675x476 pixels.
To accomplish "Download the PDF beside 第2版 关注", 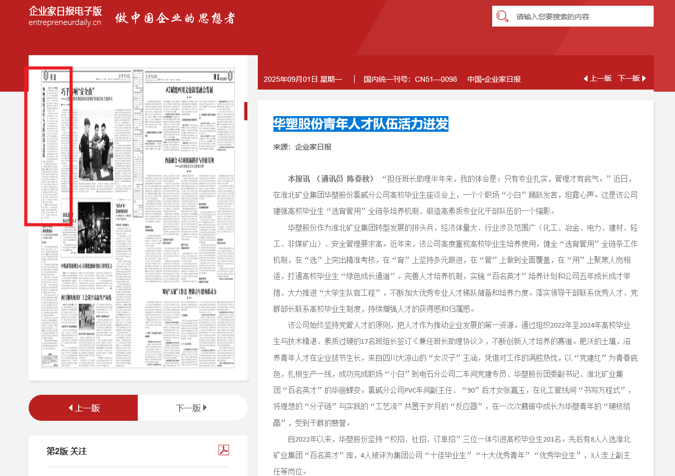I will (223, 450).
